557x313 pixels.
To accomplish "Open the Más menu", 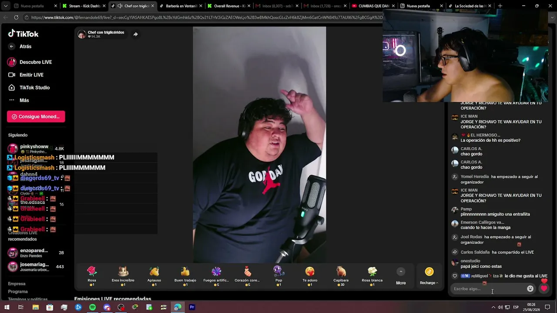I will (24, 100).
